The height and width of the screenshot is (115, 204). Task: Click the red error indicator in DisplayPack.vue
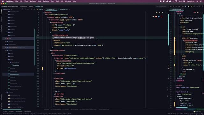tap(195, 12)
